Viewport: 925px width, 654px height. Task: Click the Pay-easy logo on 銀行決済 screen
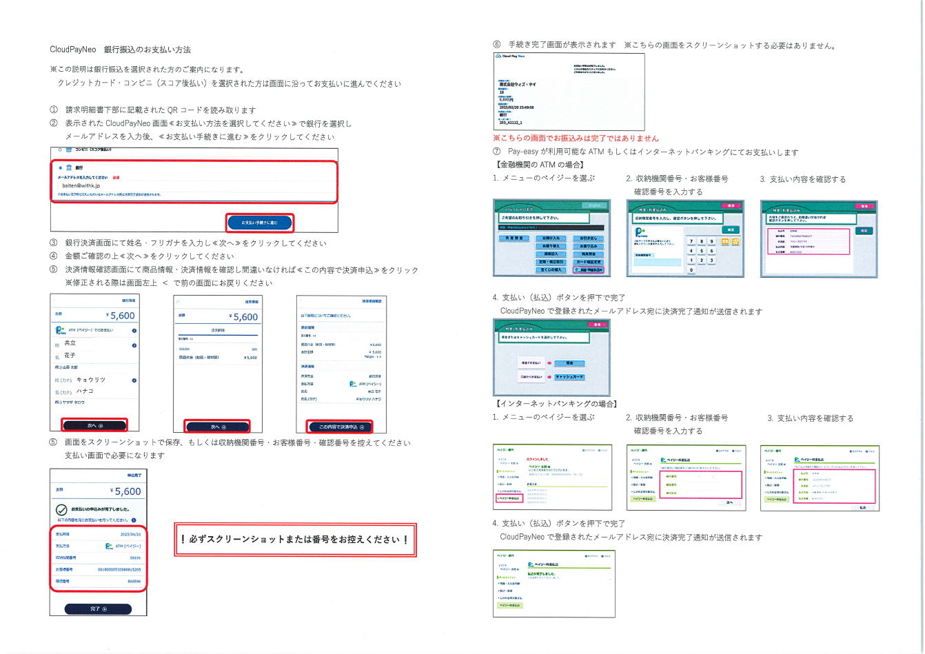tap(61, 330)
